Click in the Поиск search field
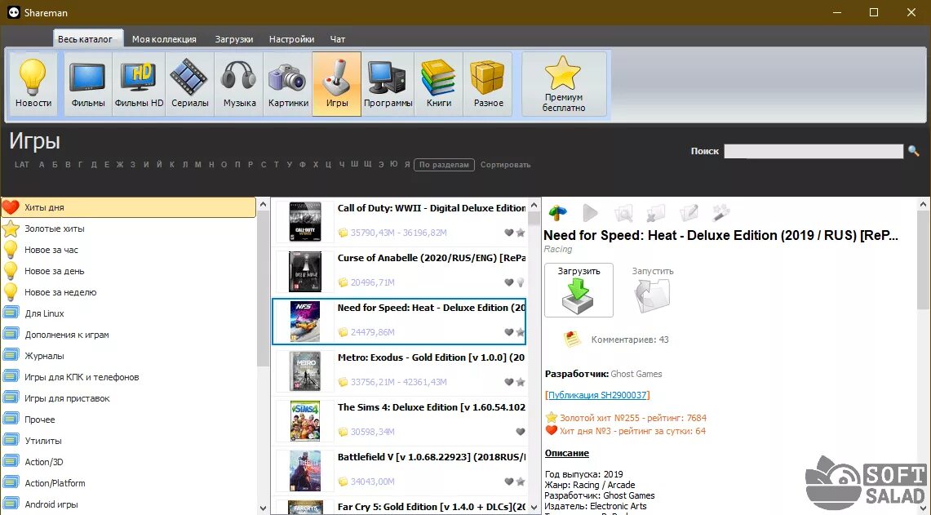Image resolution: width=931 pixels, height=515 pixels. pos(814,152)
